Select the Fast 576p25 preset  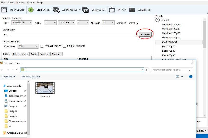168,51
